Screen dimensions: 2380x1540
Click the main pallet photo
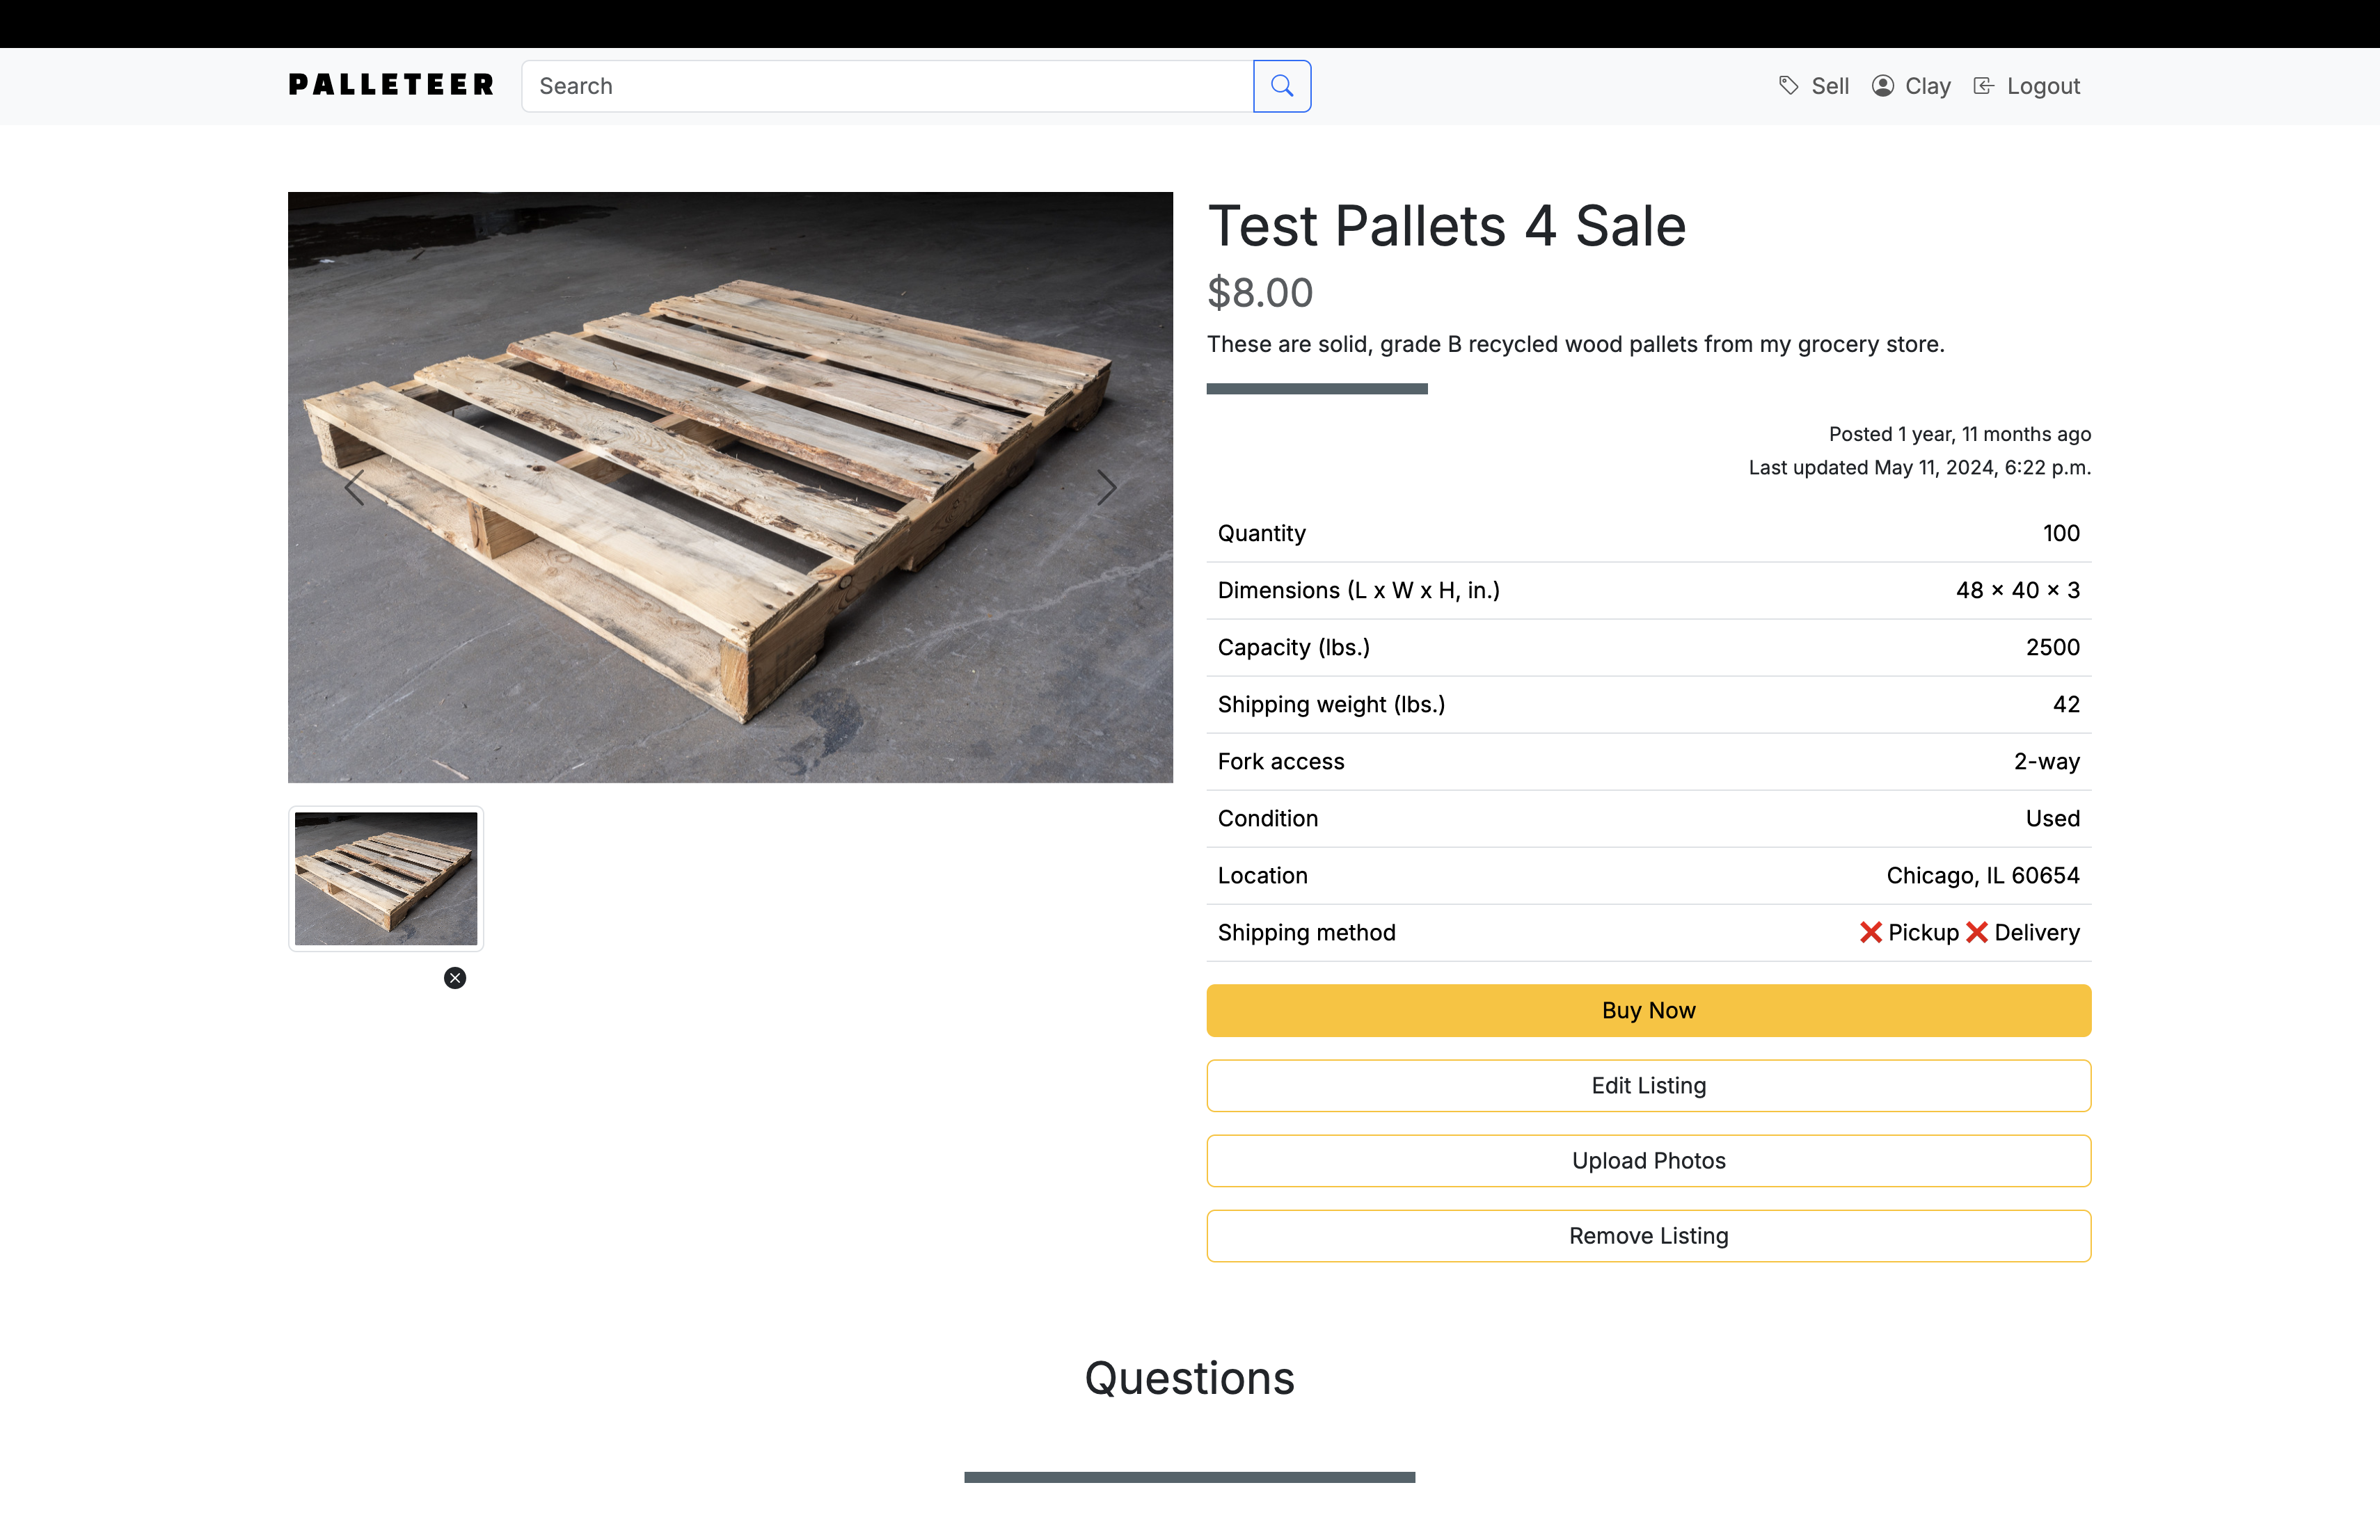tap(730, 487)
